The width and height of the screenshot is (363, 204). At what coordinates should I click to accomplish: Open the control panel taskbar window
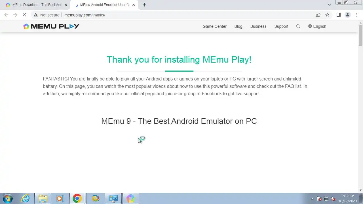[113, 198]
